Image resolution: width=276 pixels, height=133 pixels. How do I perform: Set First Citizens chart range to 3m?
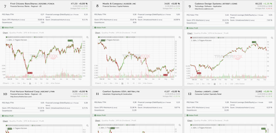point(19,83)
